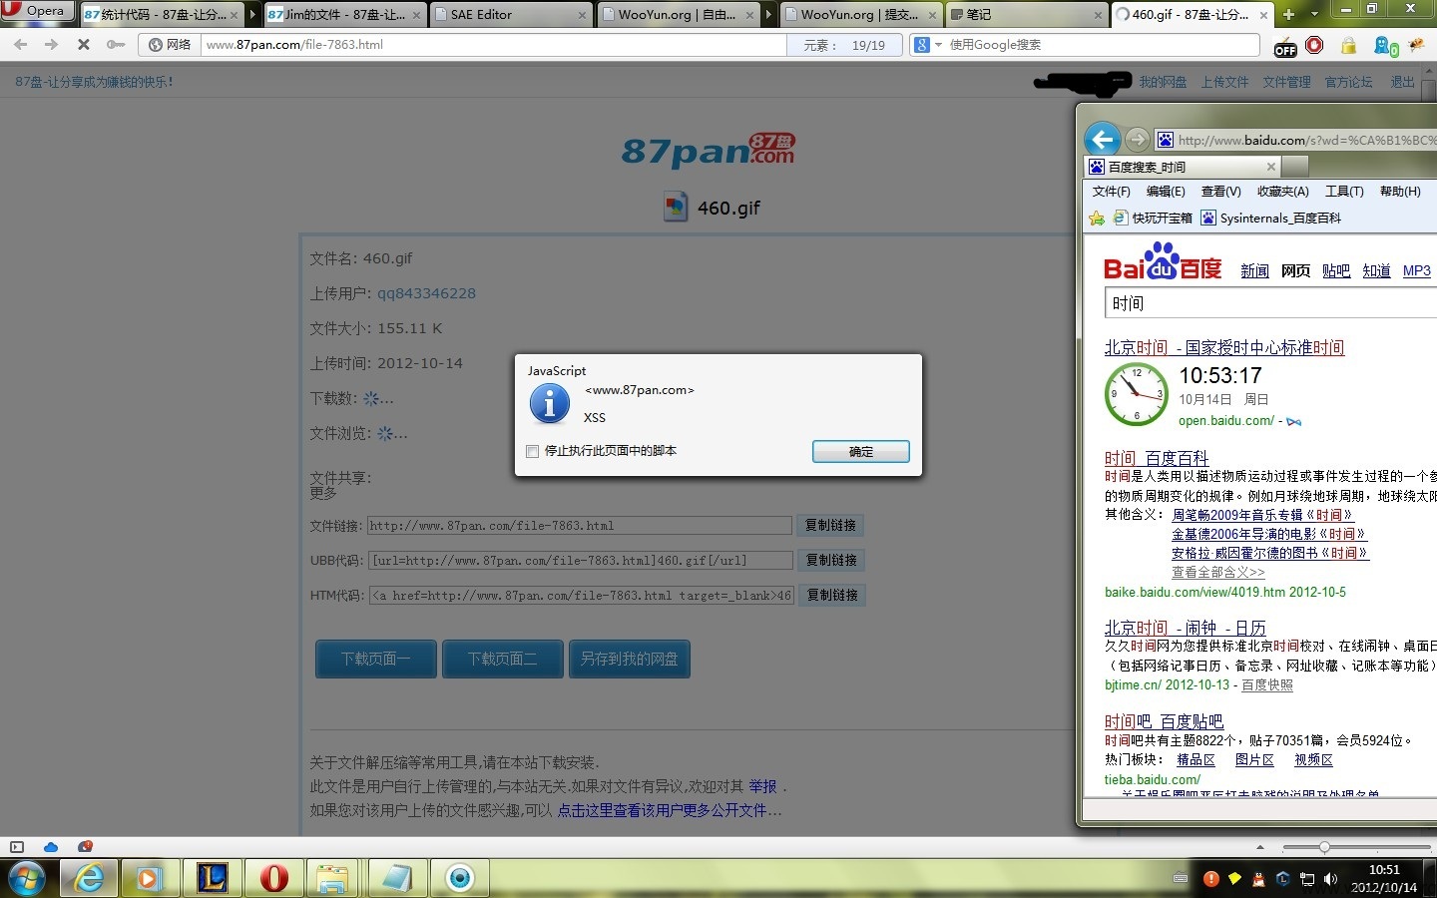This screenshot has height=898, width=1437.
Task: Click the HTM代码 text field
Action: [581, 596]
